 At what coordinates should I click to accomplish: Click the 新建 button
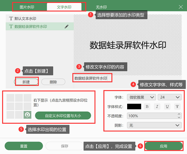(x=26, y=82)
